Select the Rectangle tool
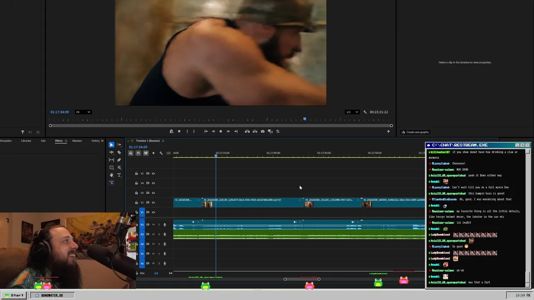Screen dimensions: 534x300 click(x=111, y=167)
